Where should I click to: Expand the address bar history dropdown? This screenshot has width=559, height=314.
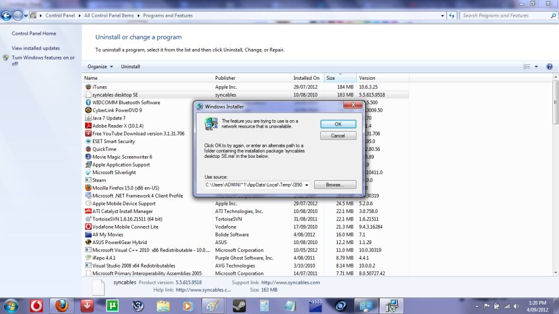point(443,16)
